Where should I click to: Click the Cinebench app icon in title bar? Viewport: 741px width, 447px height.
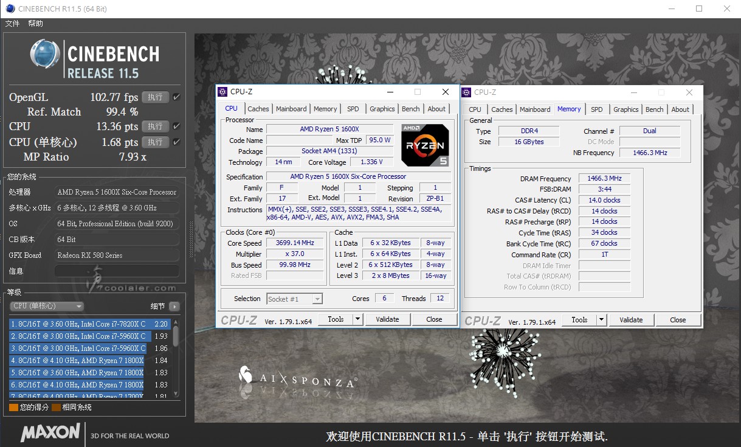(10, 9)
